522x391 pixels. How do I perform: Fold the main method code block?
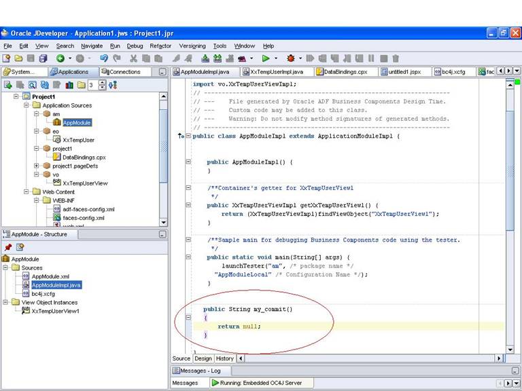tap(188, 257)
